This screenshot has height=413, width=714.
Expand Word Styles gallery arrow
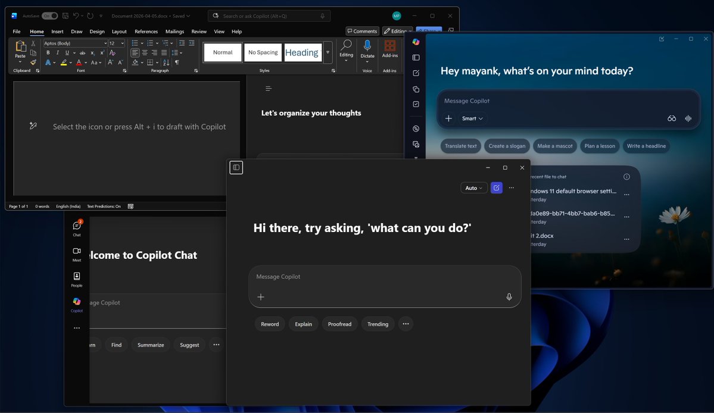pyautogui.click(x=328, y=52)
